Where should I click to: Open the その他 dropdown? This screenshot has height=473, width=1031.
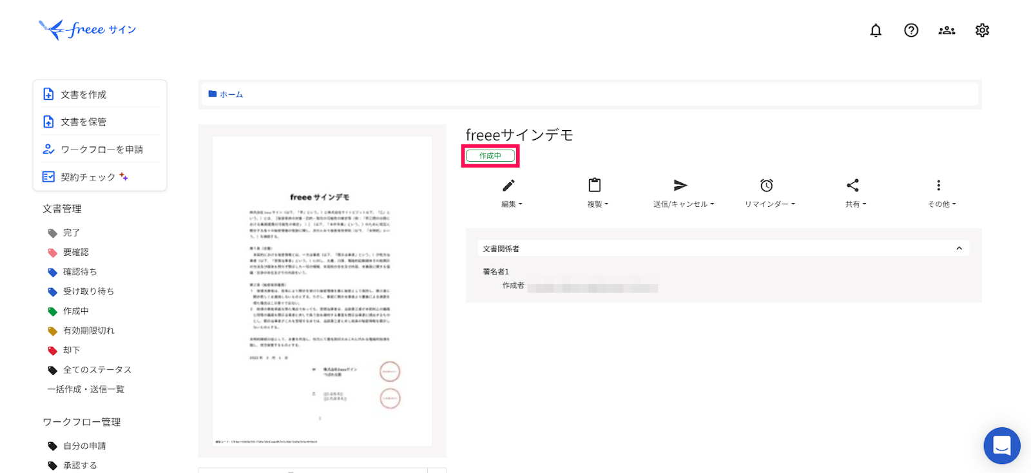942,204
